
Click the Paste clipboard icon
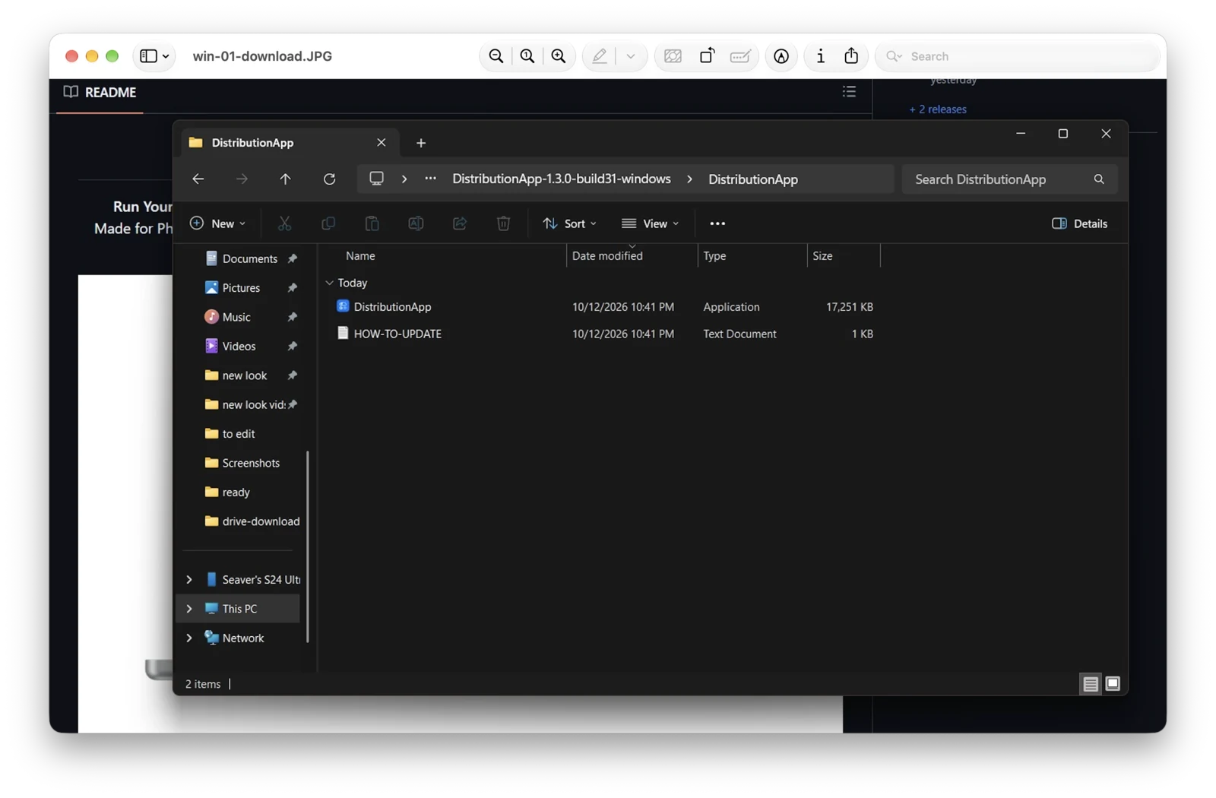(x=372, y=223)
